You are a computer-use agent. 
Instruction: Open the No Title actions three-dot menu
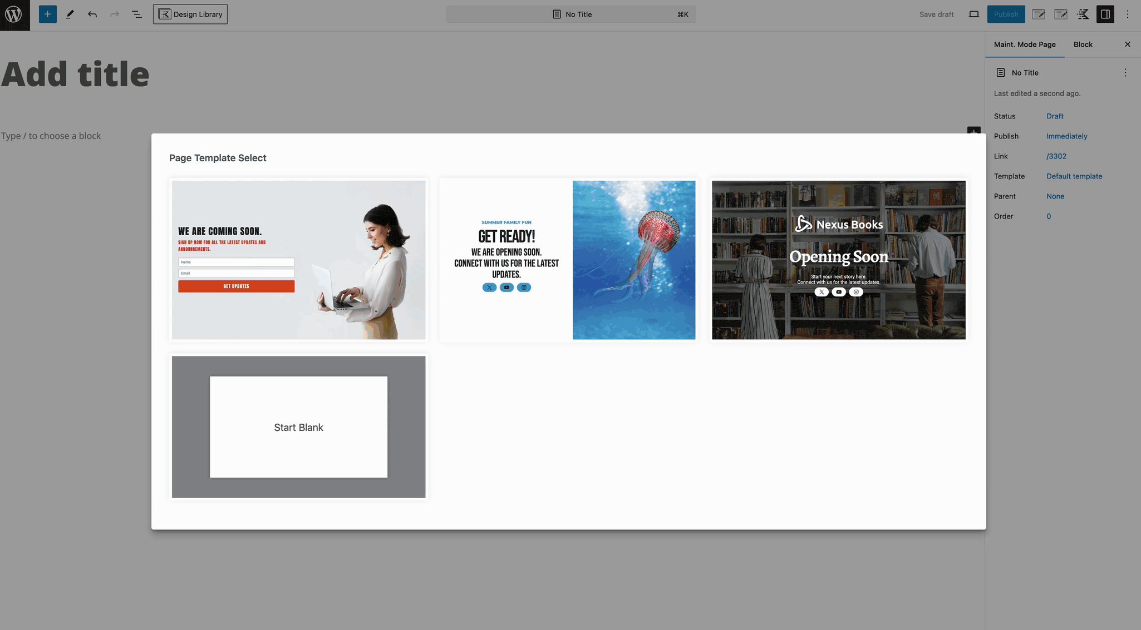pyautogui.click(x=1125, y=73)
